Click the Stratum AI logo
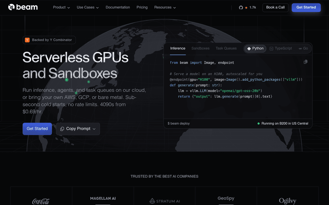The image size is (329, 205). [x=164, y=201]
